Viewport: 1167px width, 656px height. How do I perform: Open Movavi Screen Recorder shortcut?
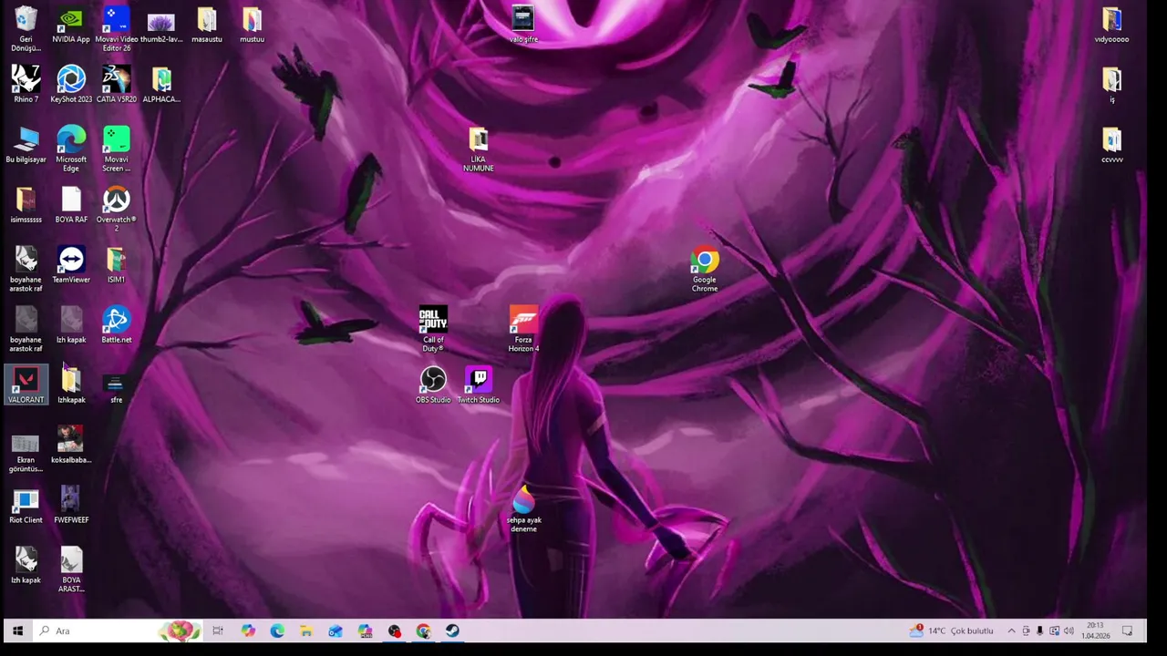pos(116,149)
